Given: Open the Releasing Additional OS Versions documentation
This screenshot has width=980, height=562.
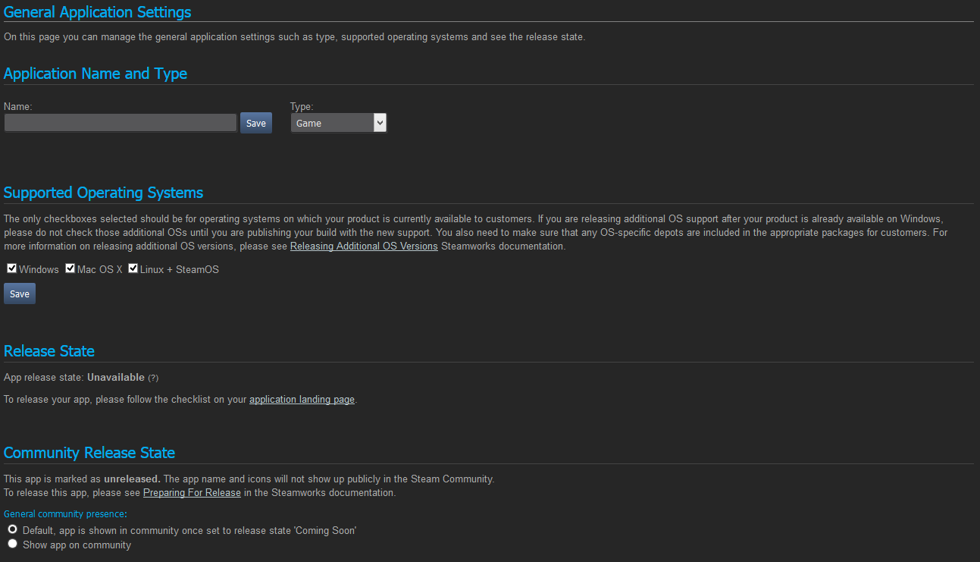Looking at the screenshot, I should tap(363, 246).
